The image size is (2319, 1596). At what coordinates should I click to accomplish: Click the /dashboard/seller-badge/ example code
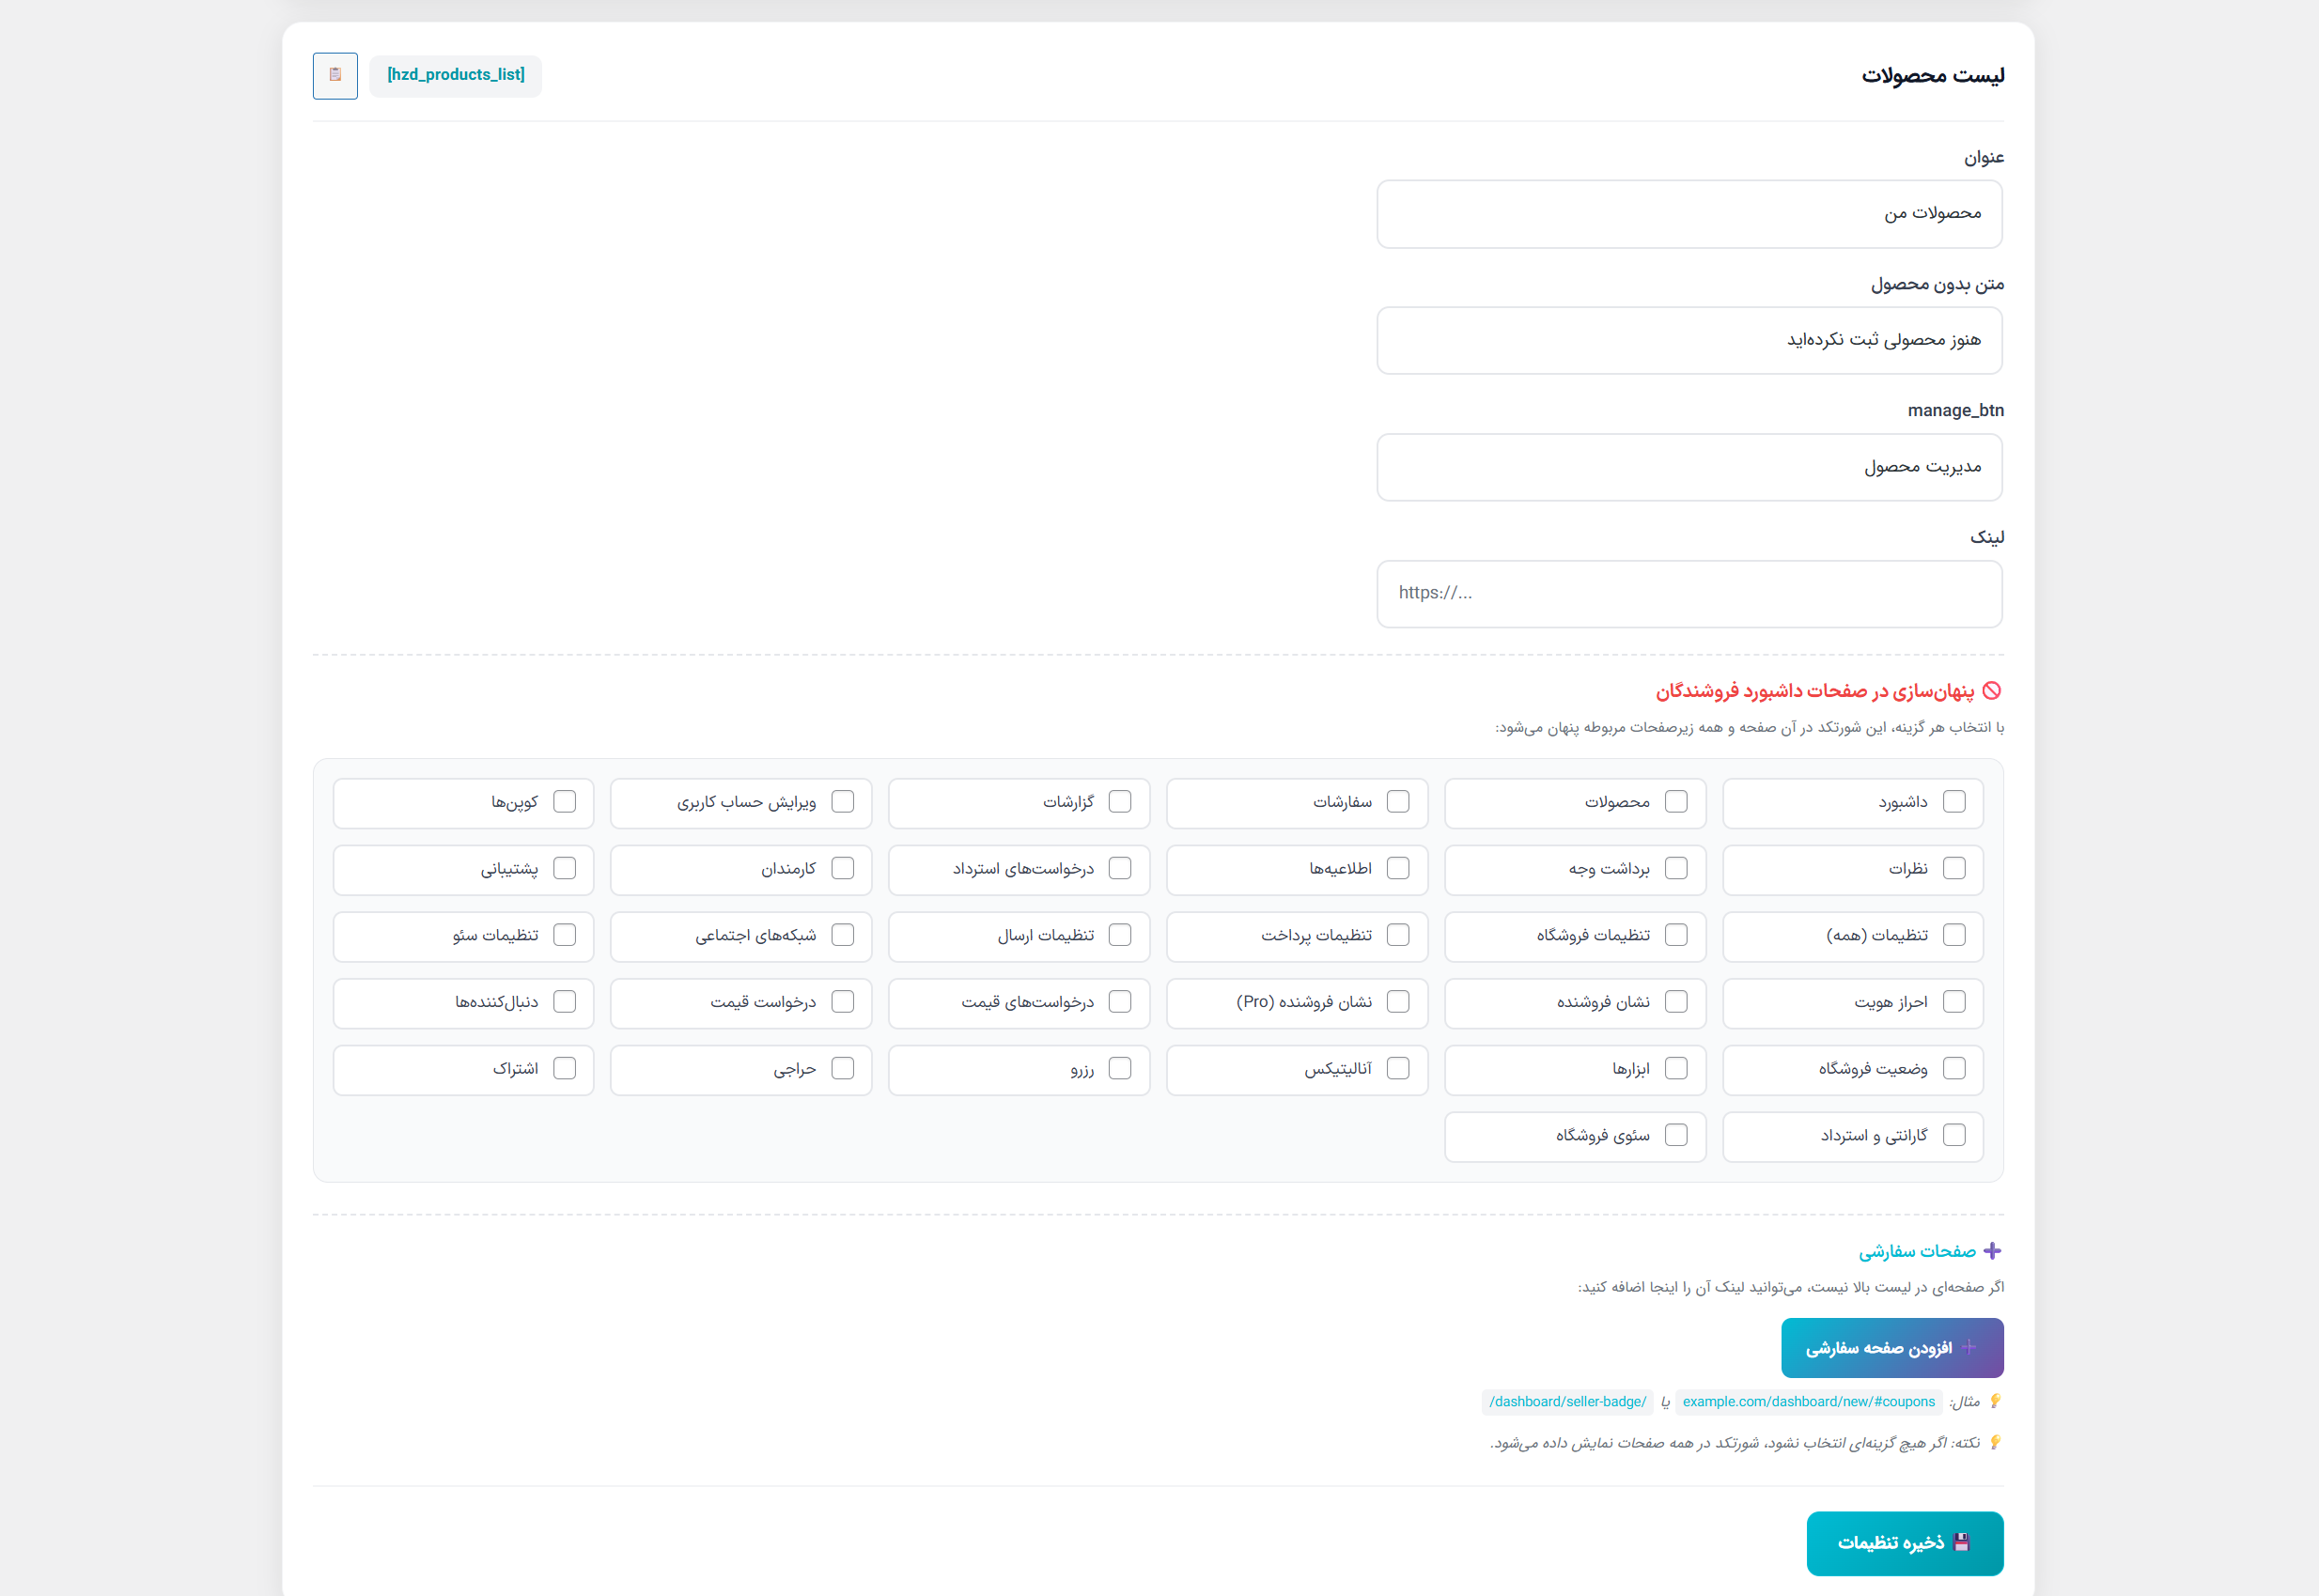[x=1567, y=1402]
